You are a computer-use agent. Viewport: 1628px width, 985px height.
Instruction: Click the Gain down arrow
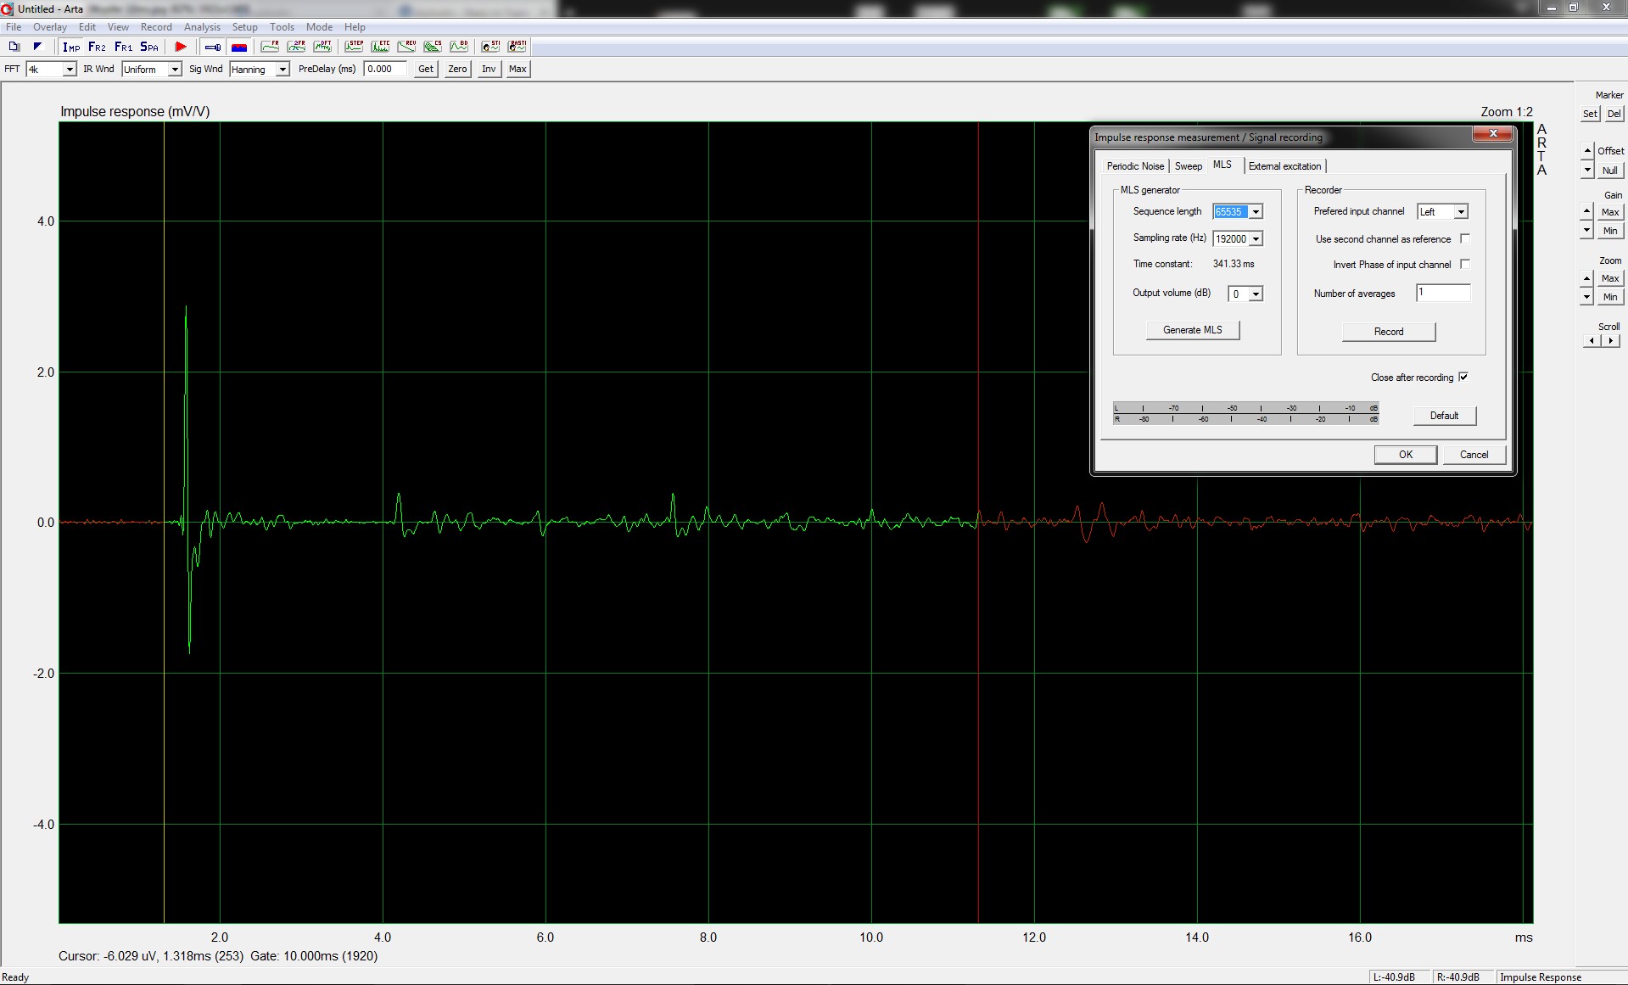[x=1587, y=231]
